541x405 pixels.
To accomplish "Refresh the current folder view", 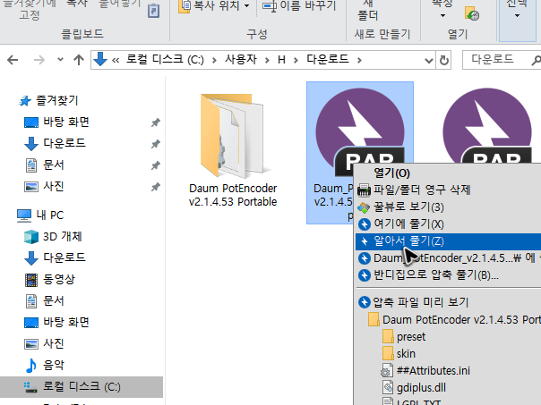I will 444,60.
